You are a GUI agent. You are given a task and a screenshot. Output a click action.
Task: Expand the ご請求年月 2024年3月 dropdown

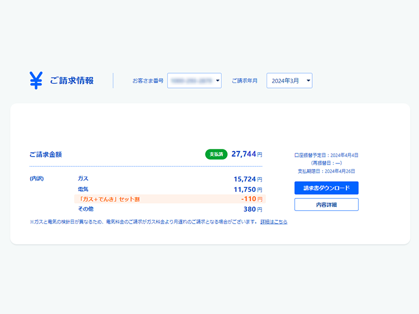click(289, 81)
